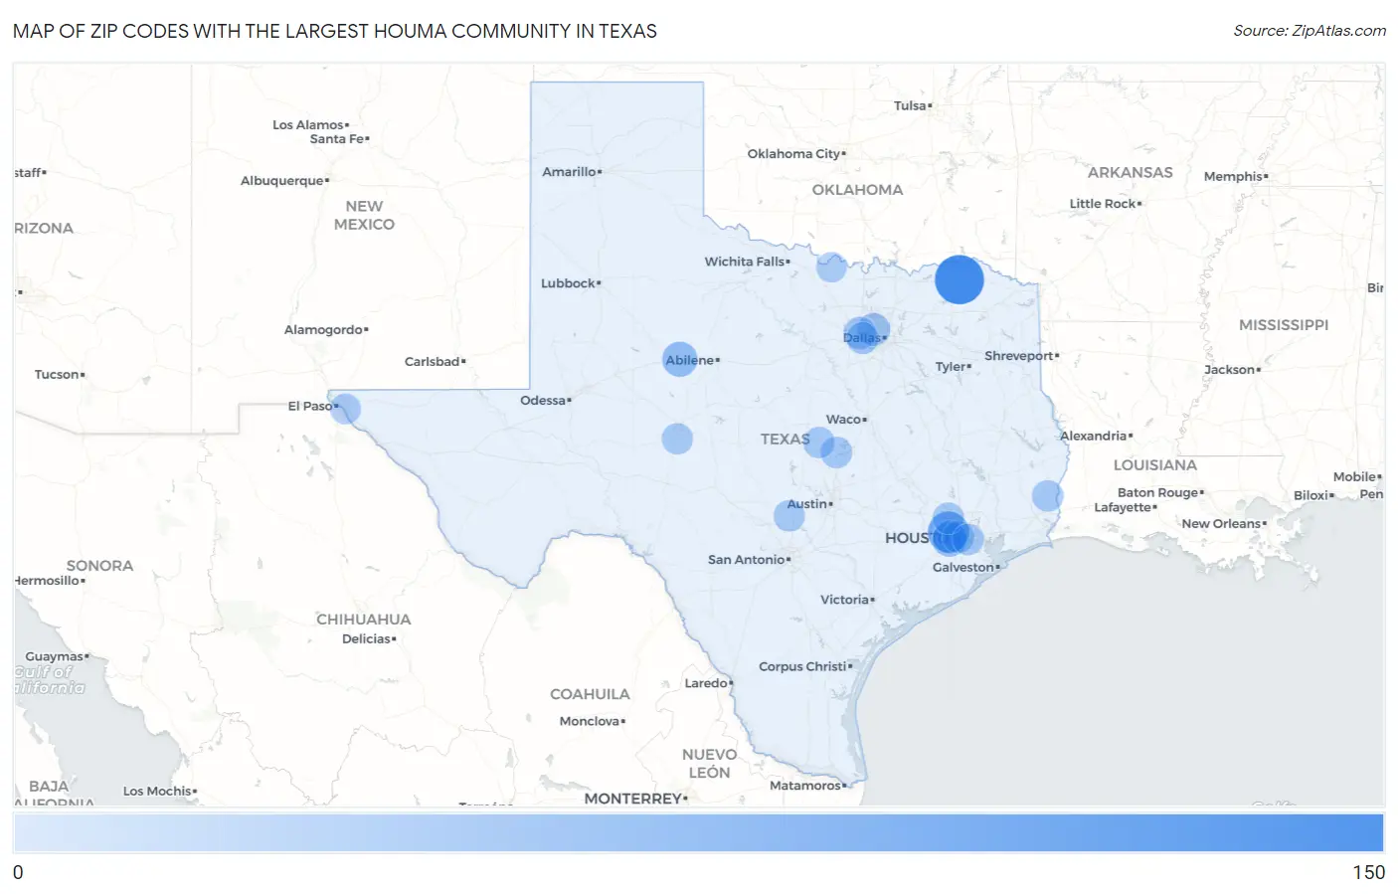Click the Lafayette city label

click(1123, 508)
